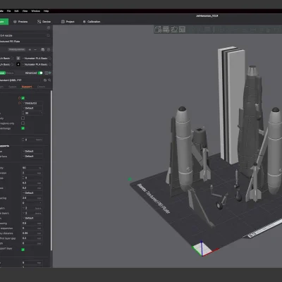
Task: Open the Preview tab
Action: (x=20, y=22)
